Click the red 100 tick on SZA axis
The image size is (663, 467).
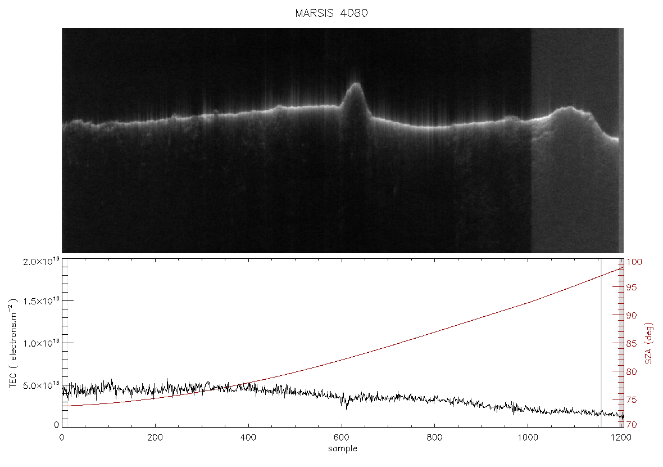click(634, 262)
